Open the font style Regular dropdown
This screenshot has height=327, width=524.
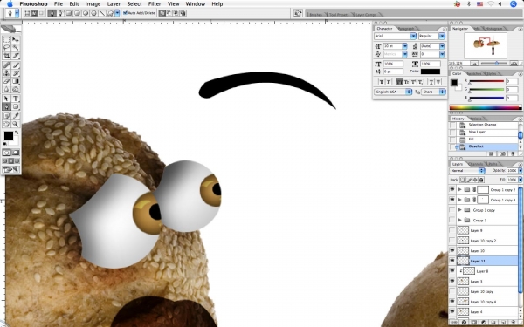(x=442, y=36)
